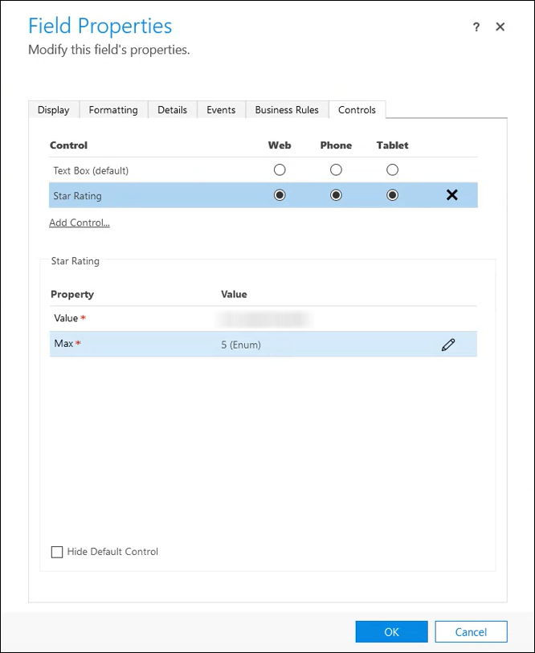Switch to the Display tab
Image resolution: width=535 pixels, height=653 pixels.
[53, 110]
